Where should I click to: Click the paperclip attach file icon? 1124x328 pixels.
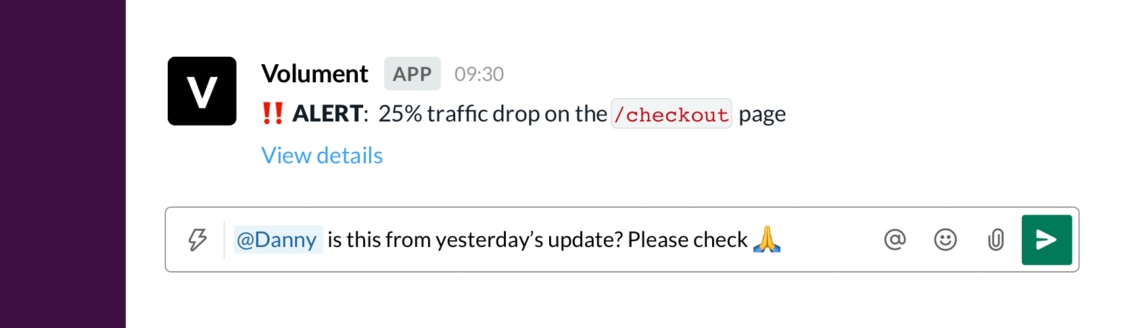996,240
